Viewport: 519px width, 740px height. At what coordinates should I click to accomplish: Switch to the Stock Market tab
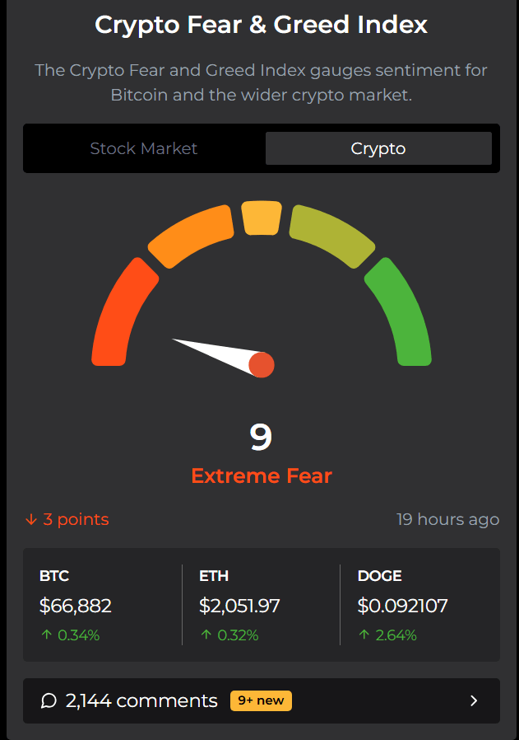tap(144, 148)
